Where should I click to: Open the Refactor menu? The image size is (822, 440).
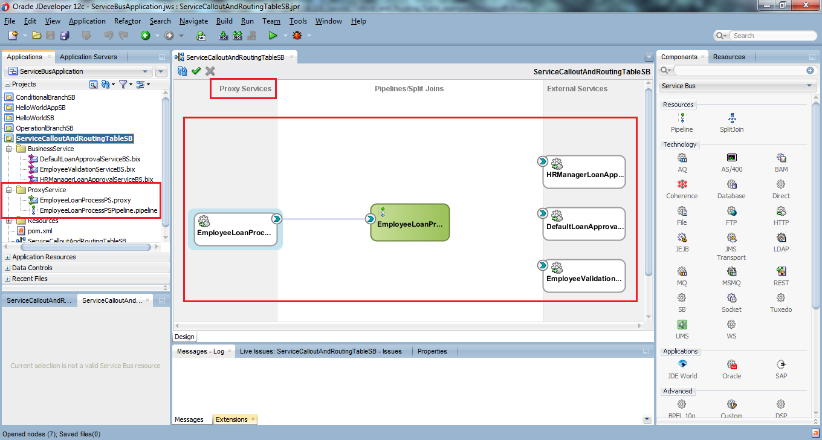pos(128,21)
